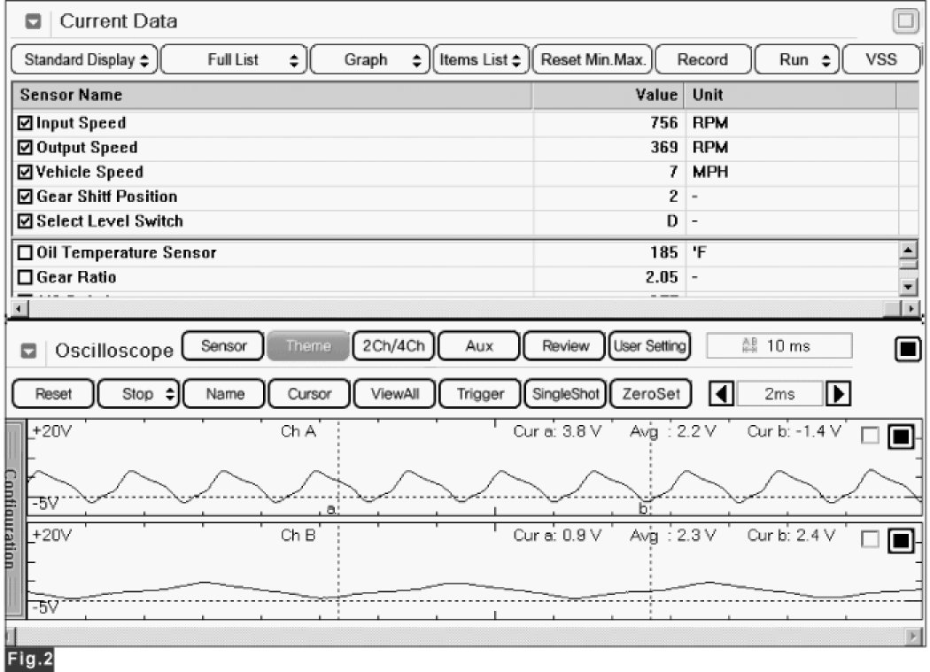Click the Ch A filled square icon
This screenshot has height=672, width=930.
pyautogui.click(x=900, y=436)
